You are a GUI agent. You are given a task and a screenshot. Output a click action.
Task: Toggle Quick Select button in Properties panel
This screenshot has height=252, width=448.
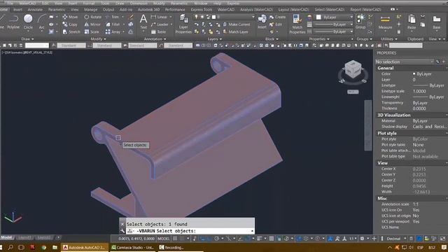point(437,62)
